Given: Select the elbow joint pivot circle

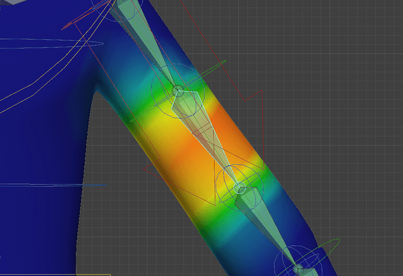Looking at the screenshot, I should 178,91.
